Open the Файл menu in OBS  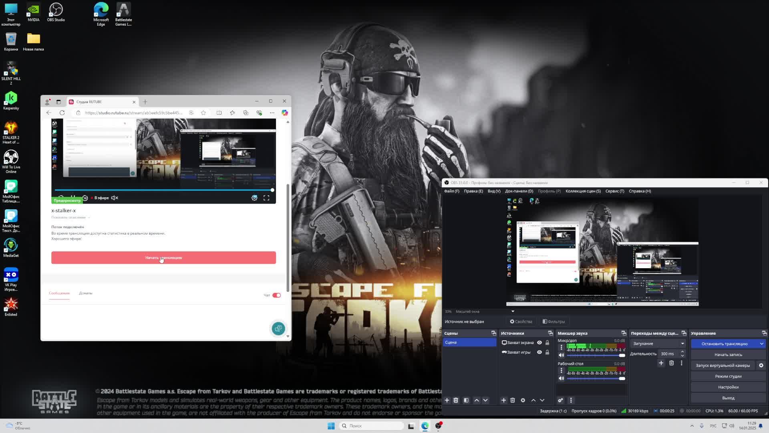(x=452, y=191)
